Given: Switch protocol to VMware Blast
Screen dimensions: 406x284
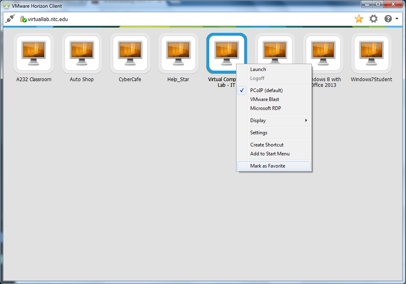Looking at the screenshot, I should point(264,99).
